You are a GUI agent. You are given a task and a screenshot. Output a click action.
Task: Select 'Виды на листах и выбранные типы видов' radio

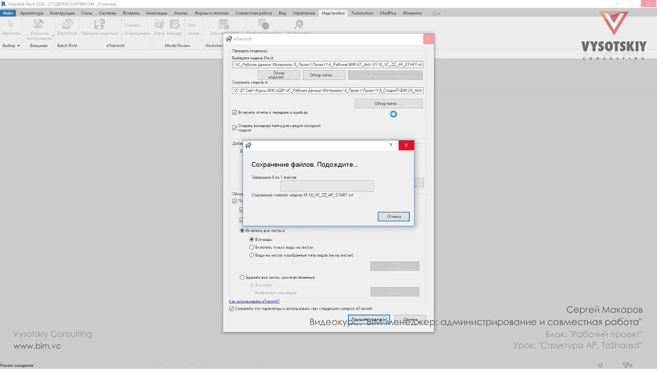(252, 255)
